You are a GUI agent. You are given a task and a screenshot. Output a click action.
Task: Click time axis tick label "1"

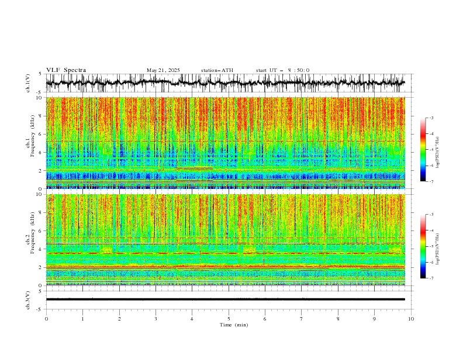pyautogui.click(x=82, y=319)
